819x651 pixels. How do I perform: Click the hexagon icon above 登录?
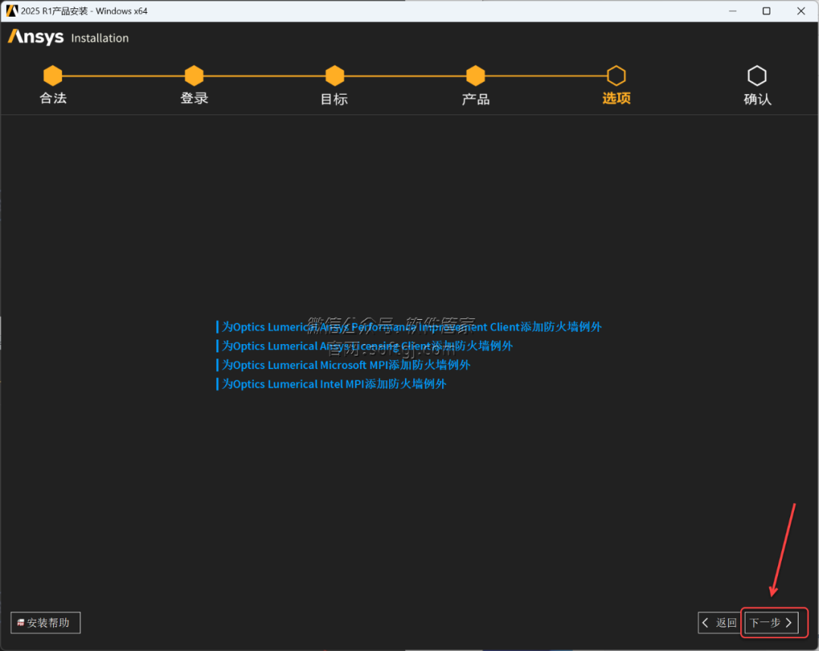tap(194, 76)
